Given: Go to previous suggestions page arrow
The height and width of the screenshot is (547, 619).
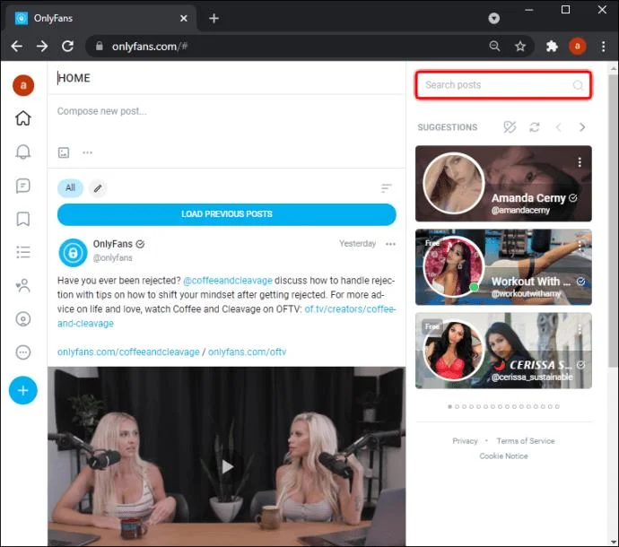Looking at the screenshot, I should coord(558,127).
